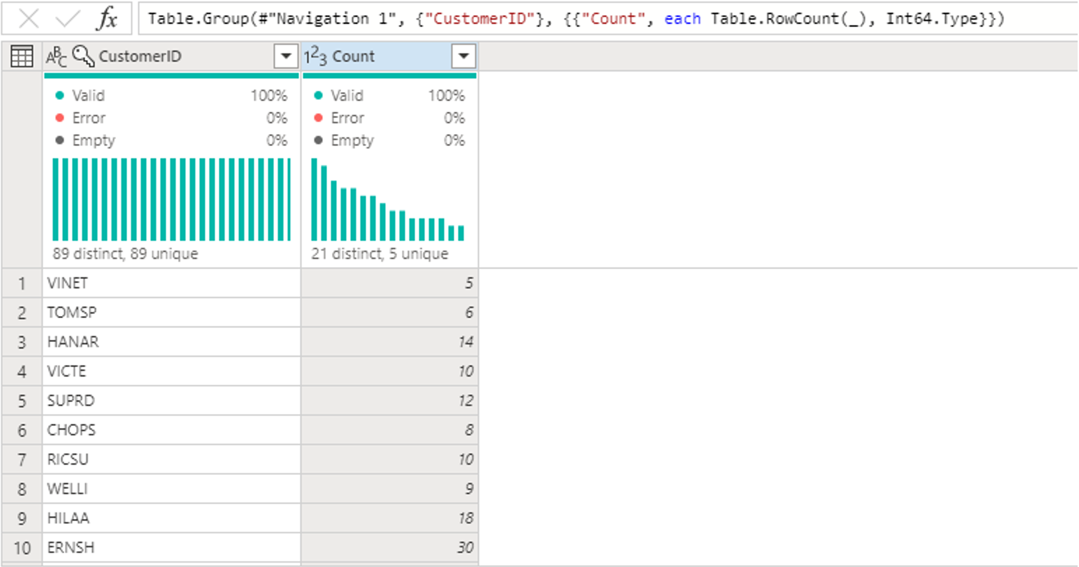Click the Count column distribution histogram
Screen dimensions: 1079x567
click(388, 200)
